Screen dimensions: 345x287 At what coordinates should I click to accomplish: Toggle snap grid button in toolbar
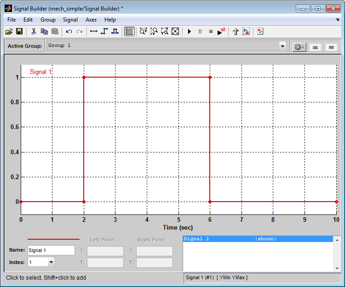[x=129, y=32]
